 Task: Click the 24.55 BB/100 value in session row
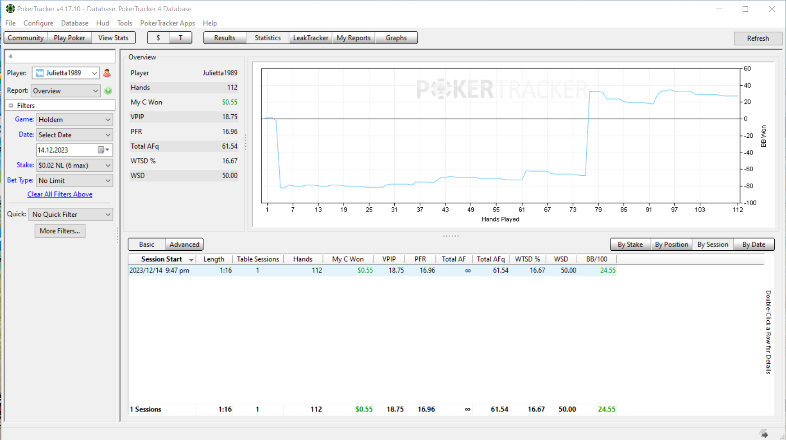click(608, 270)
